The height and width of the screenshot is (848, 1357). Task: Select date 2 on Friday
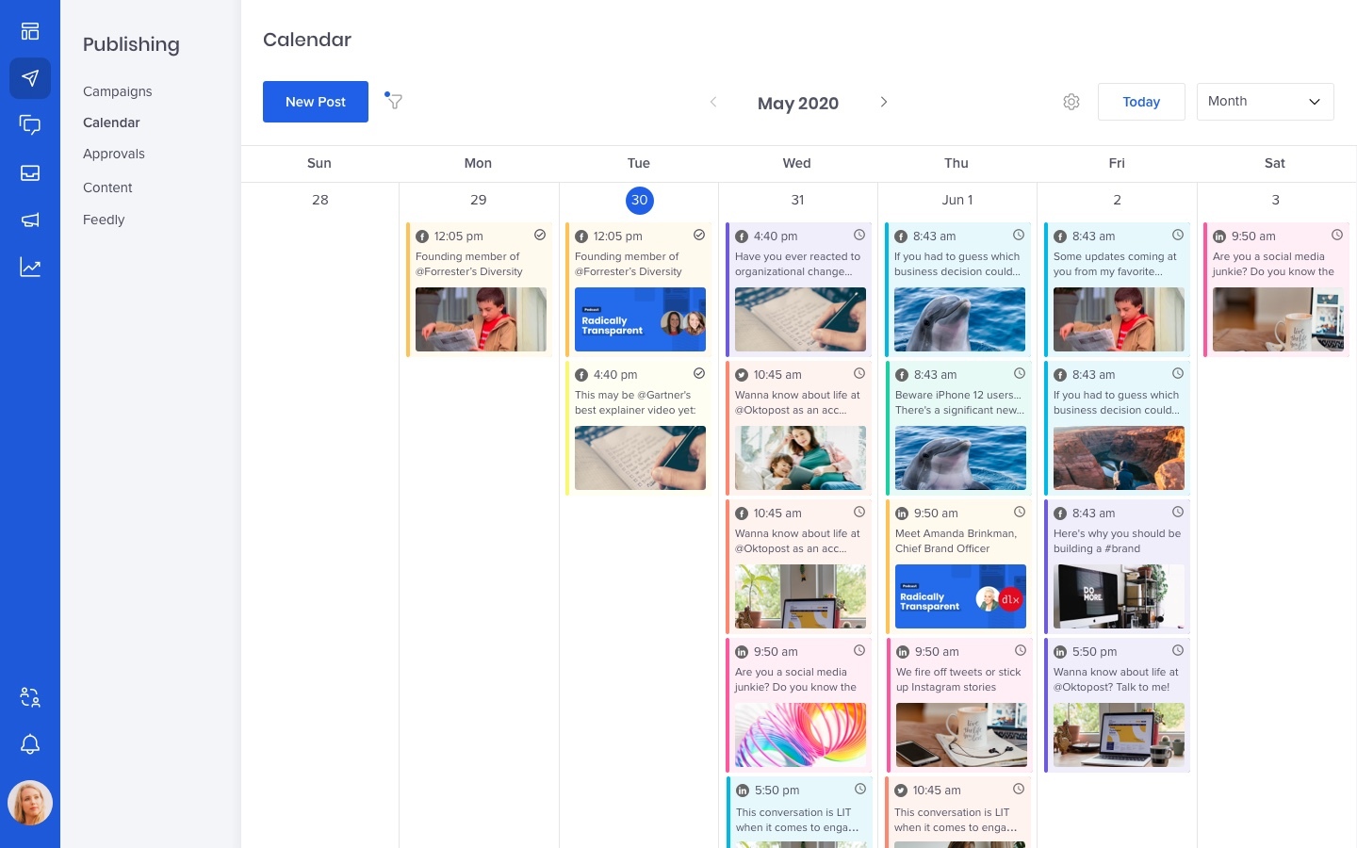click(x=1118, y=200)
